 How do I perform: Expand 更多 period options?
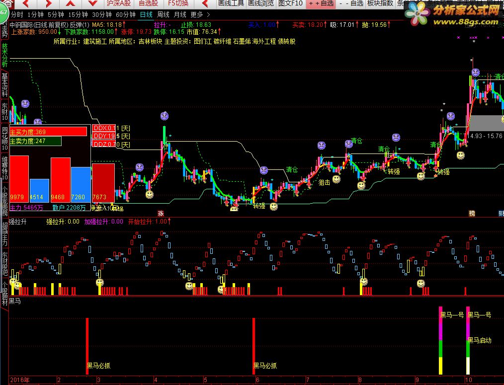coord(200,15)
